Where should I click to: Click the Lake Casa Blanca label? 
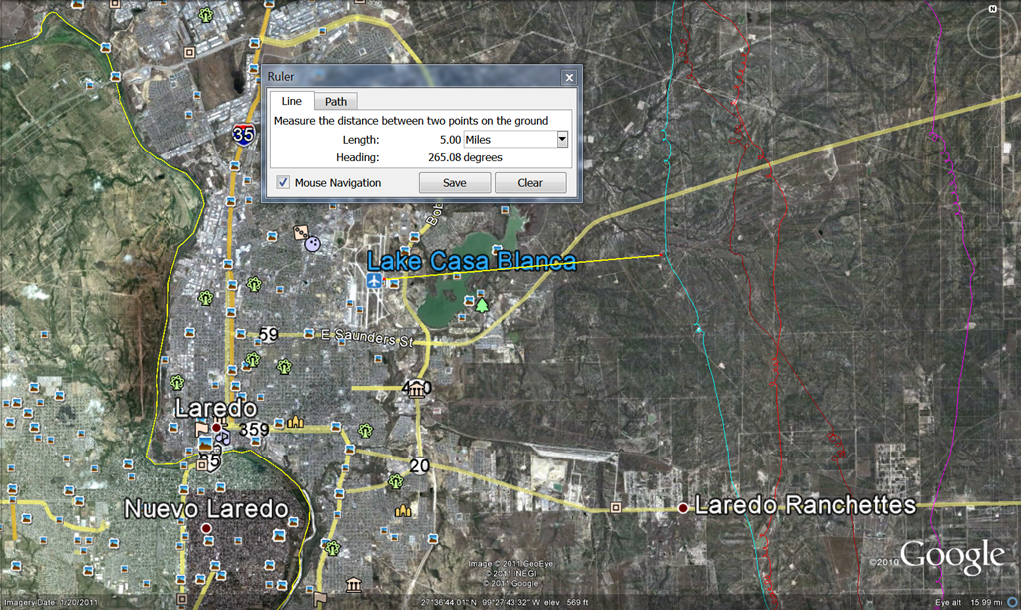pyautogui.click(x=472, y=262)
